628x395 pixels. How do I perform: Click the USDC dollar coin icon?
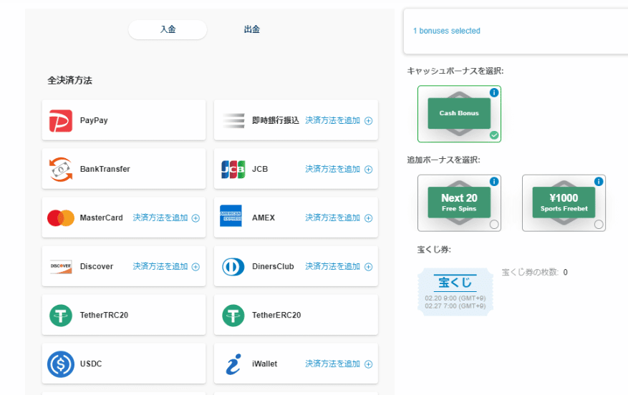60,364
